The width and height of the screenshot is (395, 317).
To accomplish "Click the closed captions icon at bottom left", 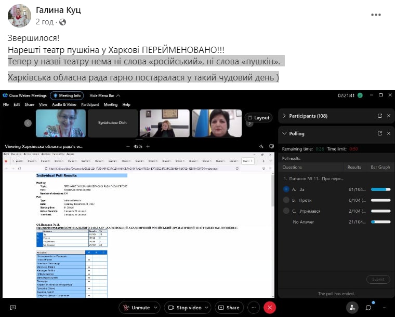I will (13, 308).
